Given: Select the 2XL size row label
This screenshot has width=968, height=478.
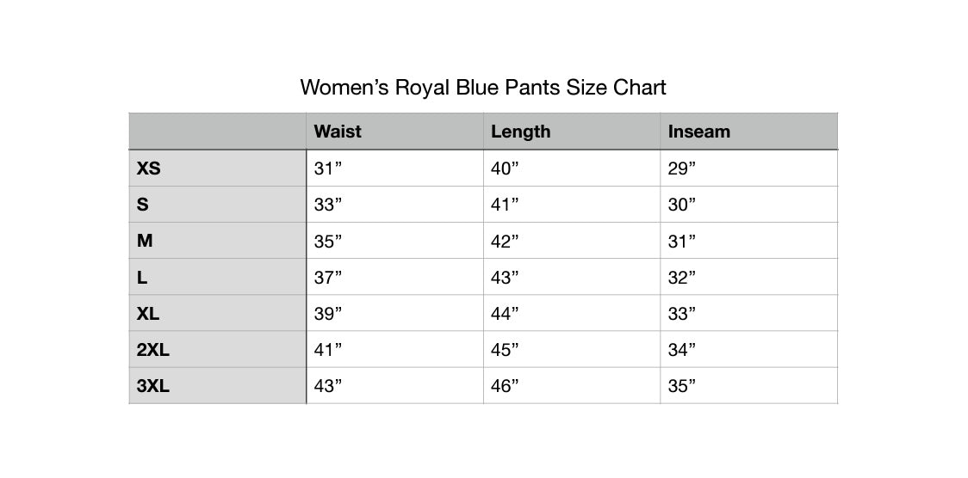Looking at the screenshot, I should [153, 350].
